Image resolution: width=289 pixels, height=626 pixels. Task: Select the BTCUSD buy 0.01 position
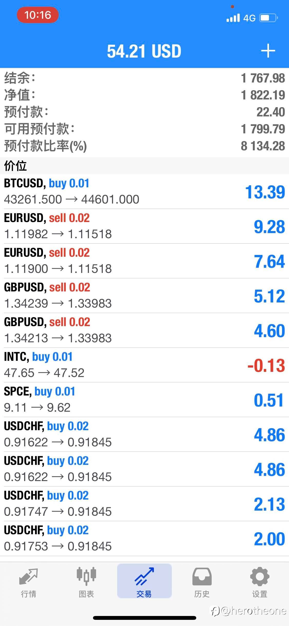(144, 191)
